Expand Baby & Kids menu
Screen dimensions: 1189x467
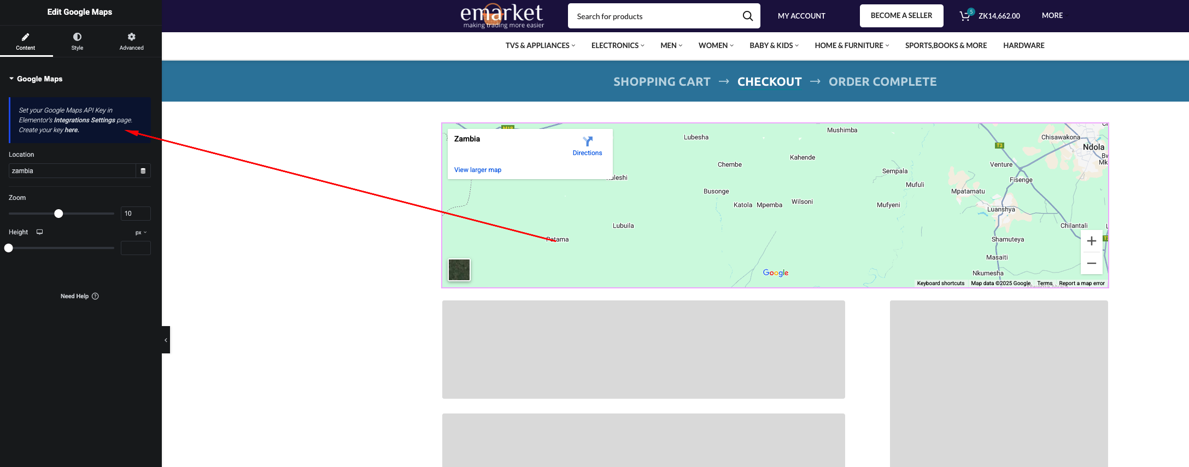click(x=774, y=45)
